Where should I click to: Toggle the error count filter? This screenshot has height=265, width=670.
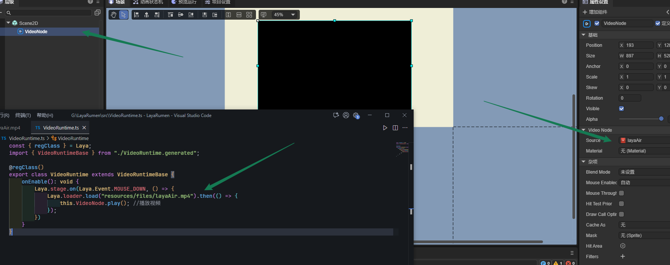coord(571,263)
